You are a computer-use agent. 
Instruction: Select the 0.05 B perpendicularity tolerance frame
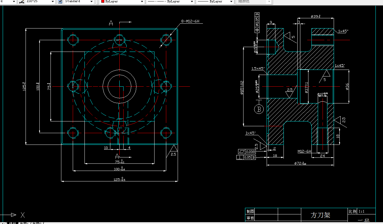pyautogui.click(x=246, y=157)
